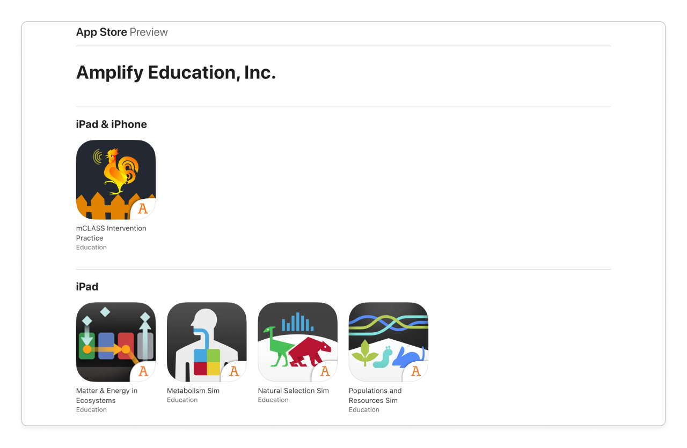Image resolution: width=687 pixels, height=448 pixels.
Task: Open the Natural Selection Sim dinosaur icon
Action: point(298,342)
